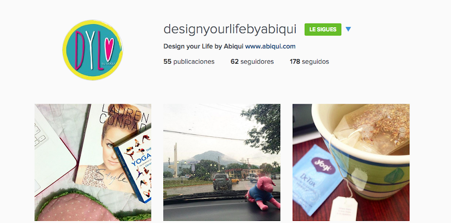The image size is (451, 223).
Task: Select the designyourlifebyabiqui username heading
Action: click(x=230, y=30)
